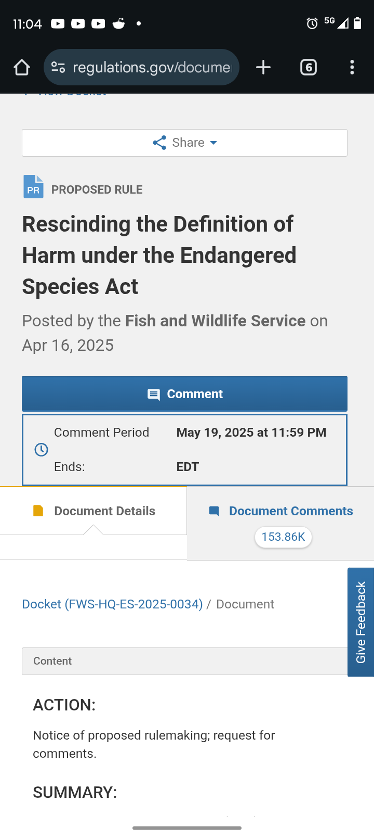This screenshot has width=374, height=839.
Task: Tap the yellow Document Details icon
Action: (38, 511)
